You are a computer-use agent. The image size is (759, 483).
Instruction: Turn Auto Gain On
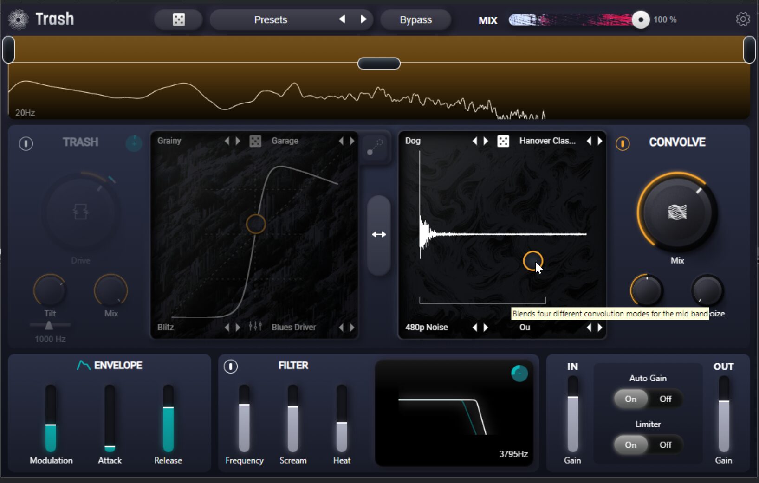630,399
